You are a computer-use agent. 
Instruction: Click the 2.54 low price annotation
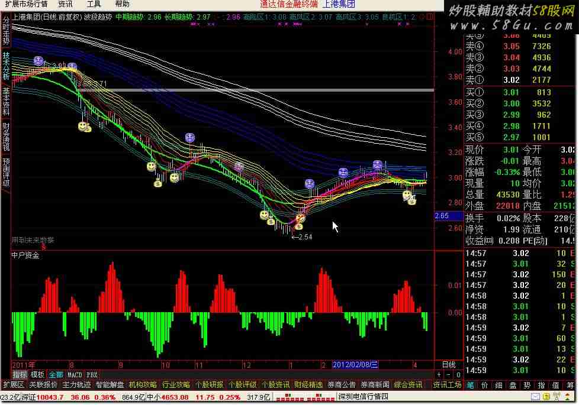[x=302, y=237]
